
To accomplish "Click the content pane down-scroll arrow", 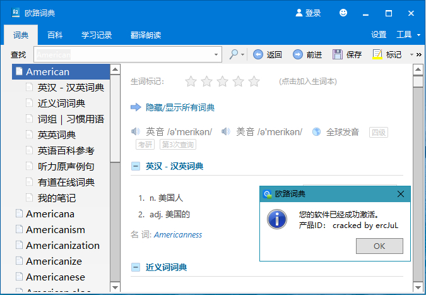I will (418, 287).
